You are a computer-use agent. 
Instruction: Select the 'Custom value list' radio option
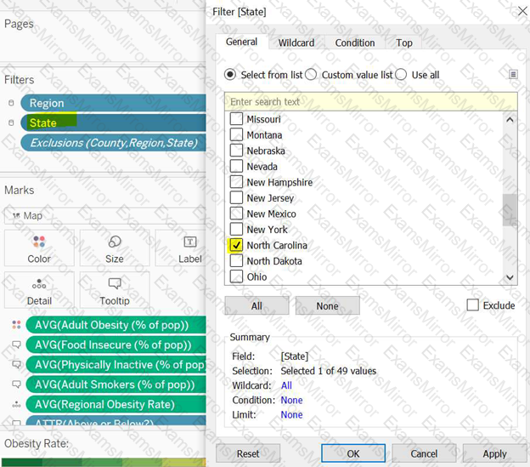tap(311, 75)
